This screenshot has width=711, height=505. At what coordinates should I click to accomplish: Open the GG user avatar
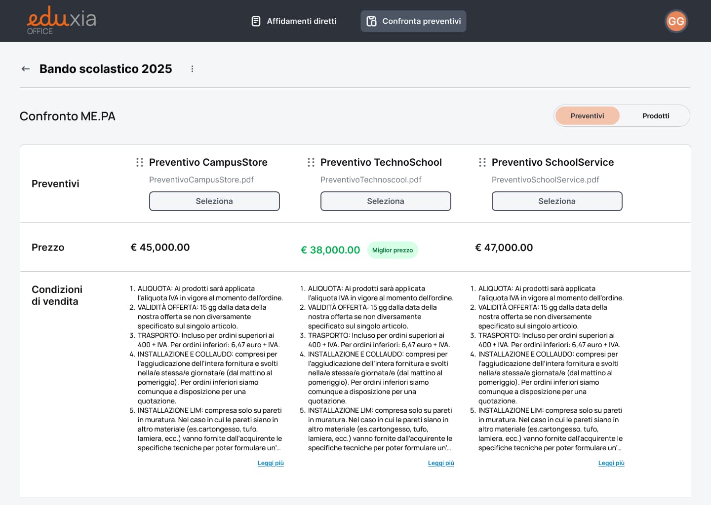[x=675, y=21]
